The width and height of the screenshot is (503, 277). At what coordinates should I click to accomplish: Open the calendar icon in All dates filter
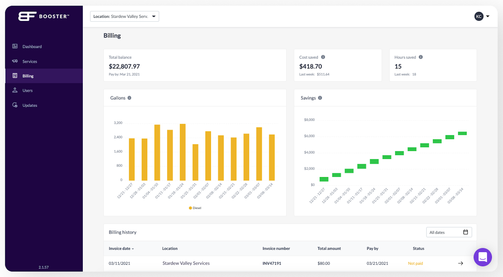pos(466,232)
